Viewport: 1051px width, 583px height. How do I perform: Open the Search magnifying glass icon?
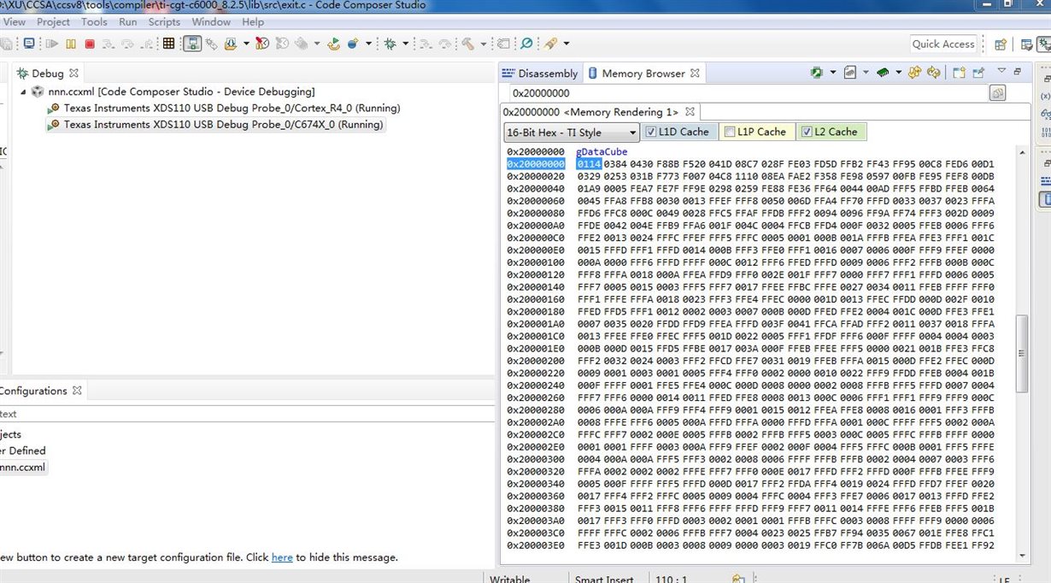pyautogui.click(x=526, y=44)
